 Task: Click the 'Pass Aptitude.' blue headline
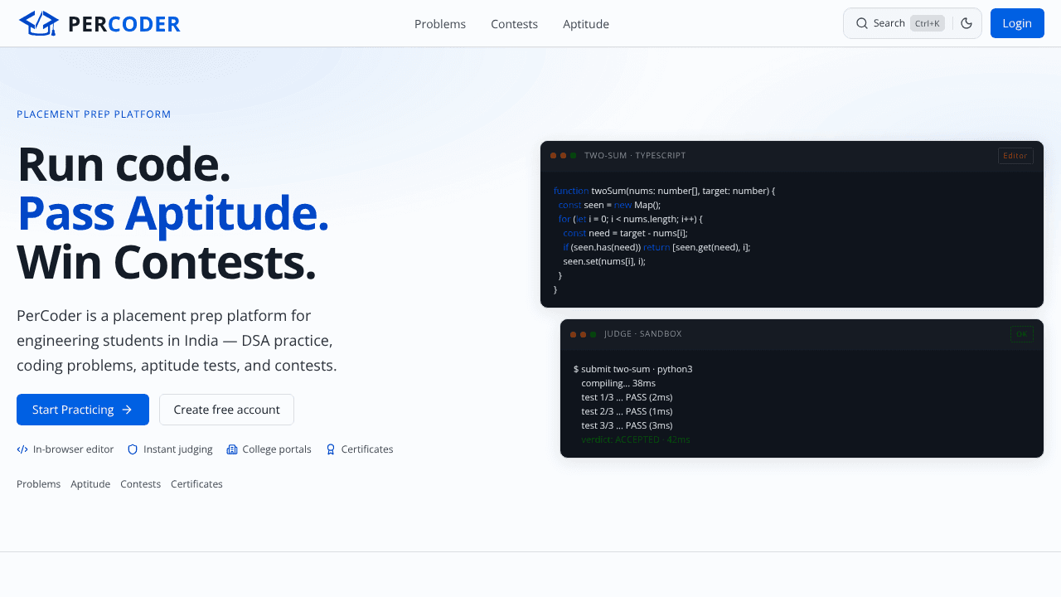(172, 213)
